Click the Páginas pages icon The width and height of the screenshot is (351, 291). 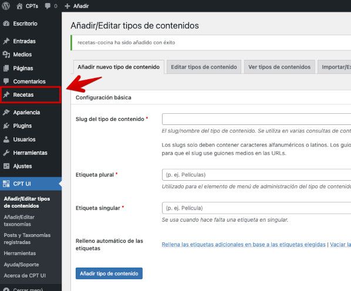coord(6,68)
